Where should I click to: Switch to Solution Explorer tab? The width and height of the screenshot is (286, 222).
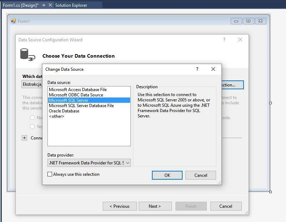coord(71,5)
